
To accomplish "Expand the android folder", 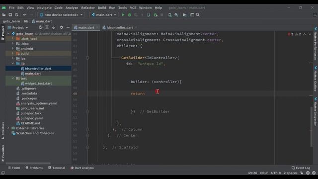I will click(x=13, y=49).
